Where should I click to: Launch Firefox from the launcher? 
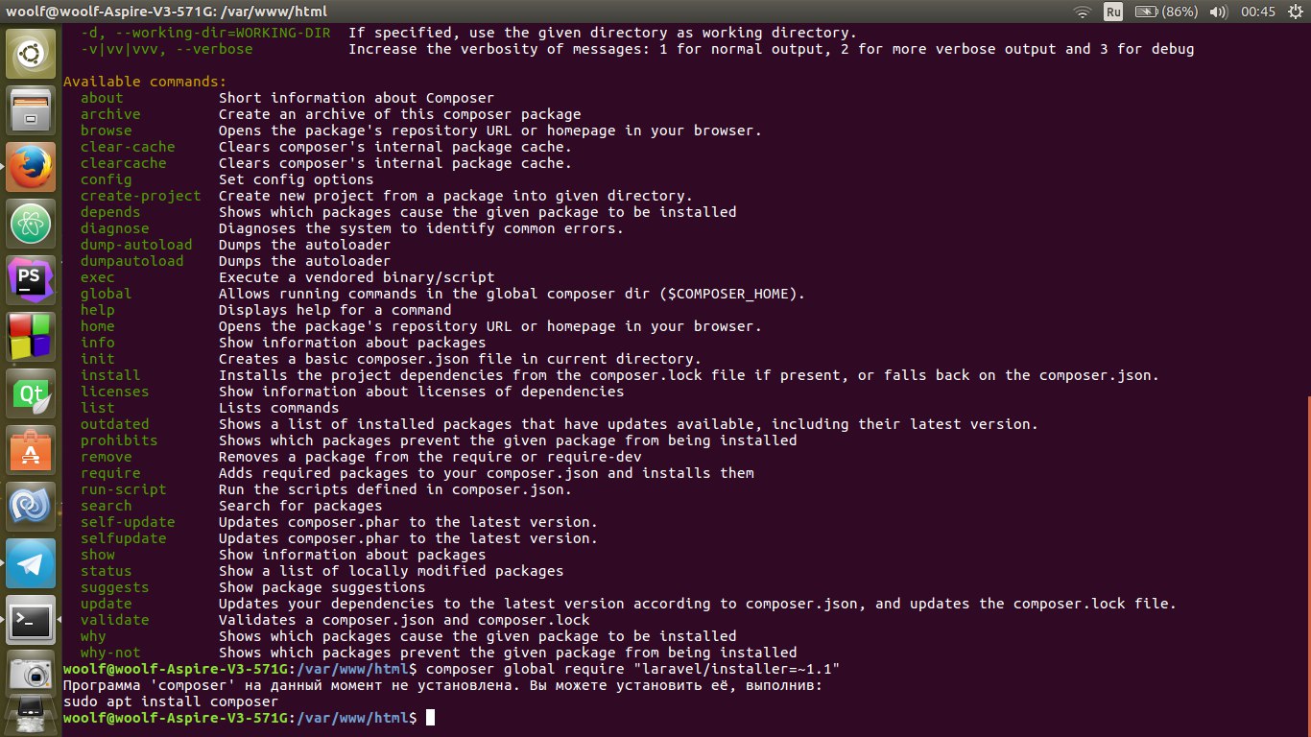point(31,168)
